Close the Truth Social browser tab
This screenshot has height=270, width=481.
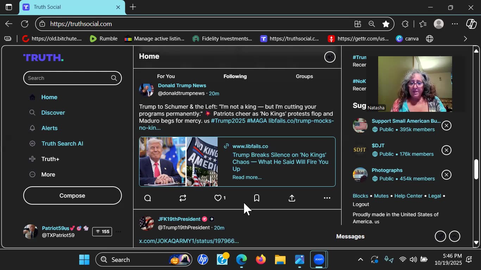point(118,7)
